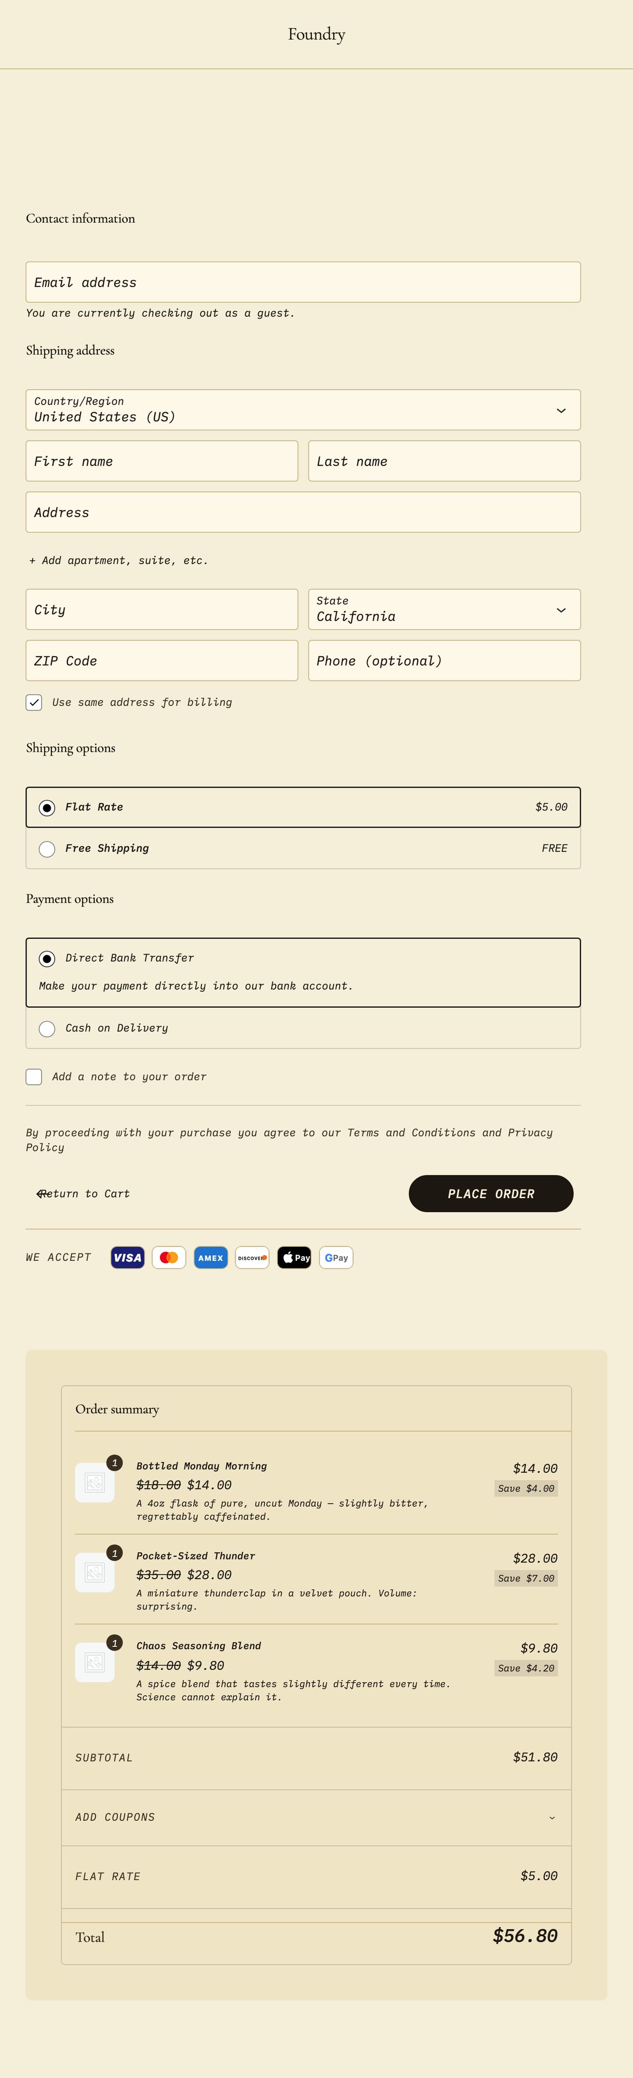Click Bottled Monday Morning product thumbnail
The image size is (633, 2078).
[95, 1483]
